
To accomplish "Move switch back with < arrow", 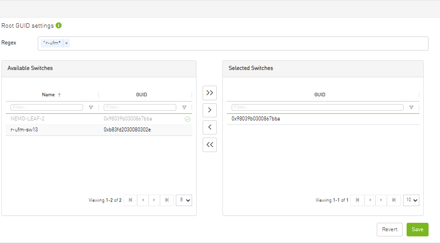I will coord(210,127).
